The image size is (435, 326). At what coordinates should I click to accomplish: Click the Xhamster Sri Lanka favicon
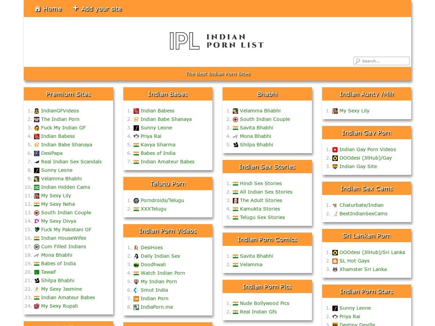[x=335, y=270]
